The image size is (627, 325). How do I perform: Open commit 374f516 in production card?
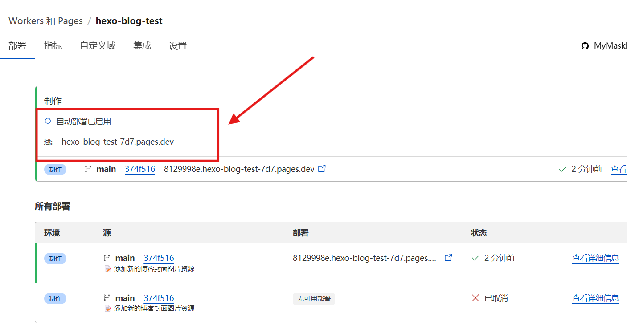[140, 169]
